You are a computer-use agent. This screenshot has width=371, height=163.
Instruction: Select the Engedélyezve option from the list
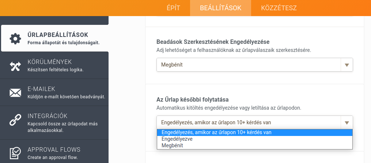point(177,139)
